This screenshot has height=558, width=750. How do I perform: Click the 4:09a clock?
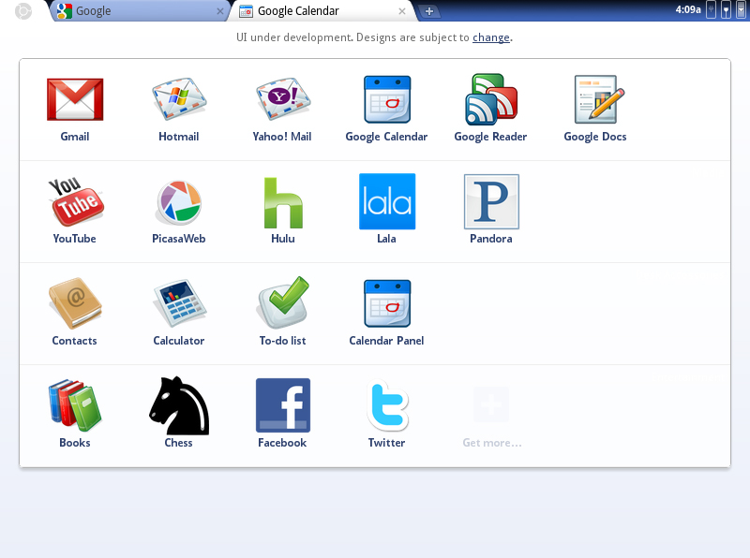click(688, 9)
